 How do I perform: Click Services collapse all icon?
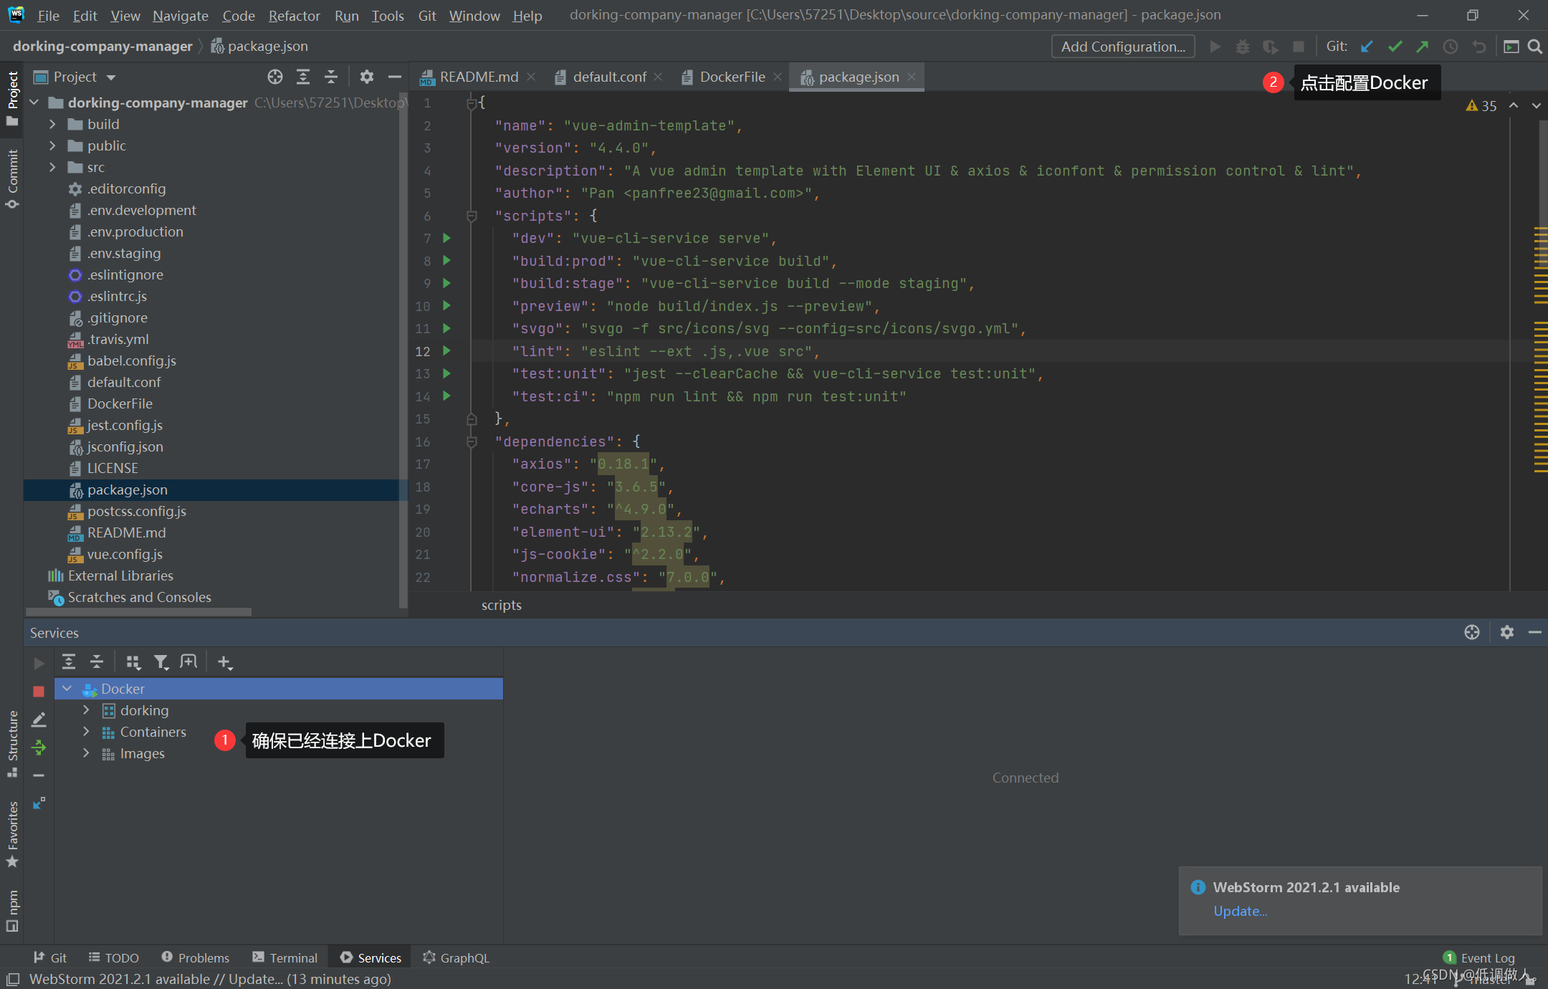point(97,661)
